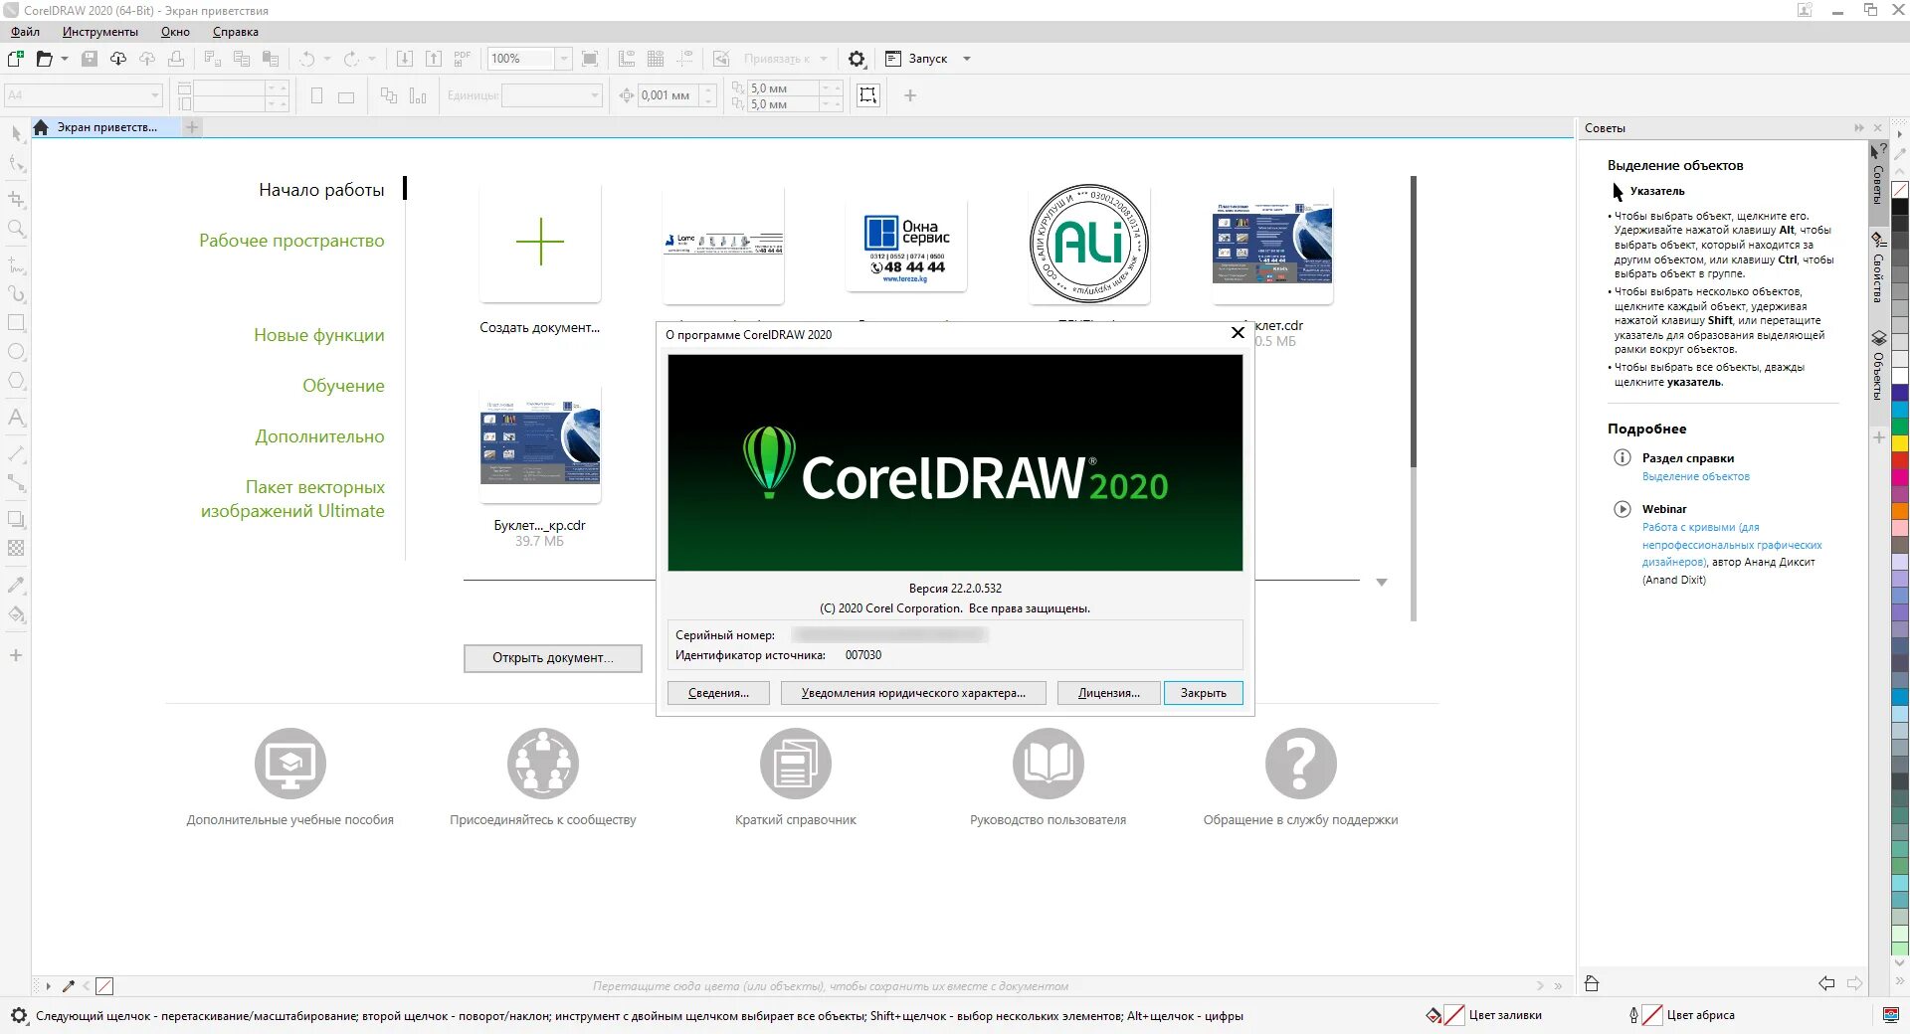Open the Окна сервис document thumbnail
This screenshot has height=1034, width=1910.
906,246
